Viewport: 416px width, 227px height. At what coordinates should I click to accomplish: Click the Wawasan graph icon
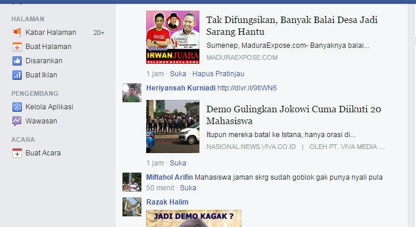17,121
